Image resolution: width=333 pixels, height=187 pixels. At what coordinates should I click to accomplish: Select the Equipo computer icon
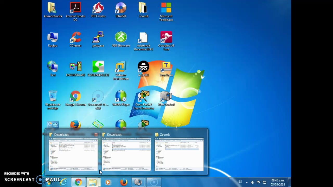click(x=53, y=39)
